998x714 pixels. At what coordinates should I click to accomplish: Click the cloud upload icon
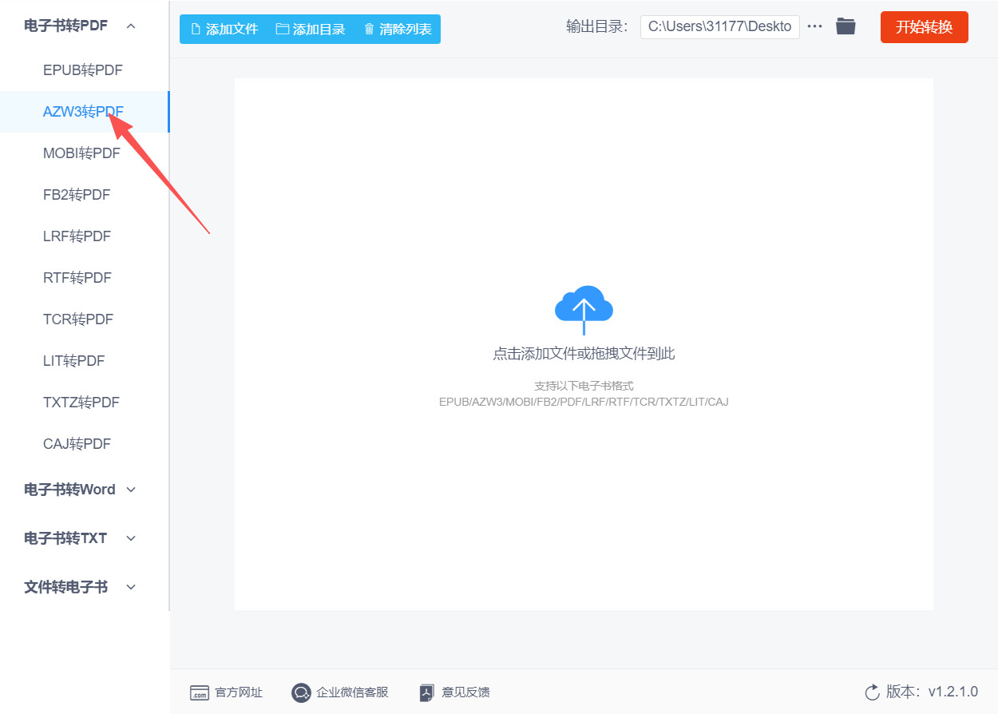[x=584, y=309]
